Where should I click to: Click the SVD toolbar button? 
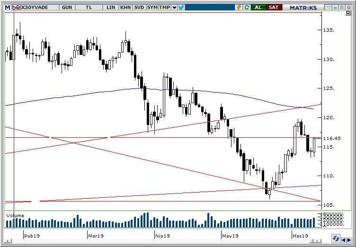(x=139, y=8)
